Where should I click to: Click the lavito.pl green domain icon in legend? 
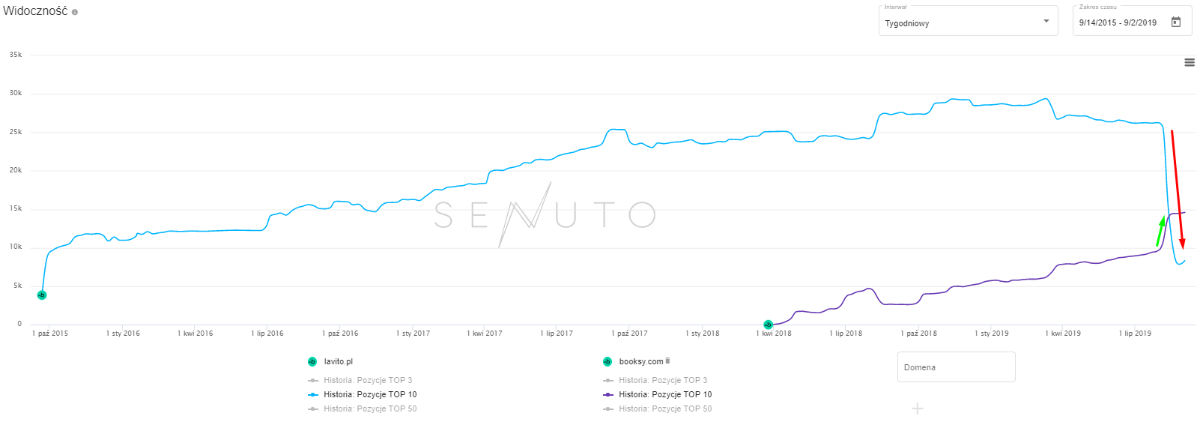tap(312, 361)
